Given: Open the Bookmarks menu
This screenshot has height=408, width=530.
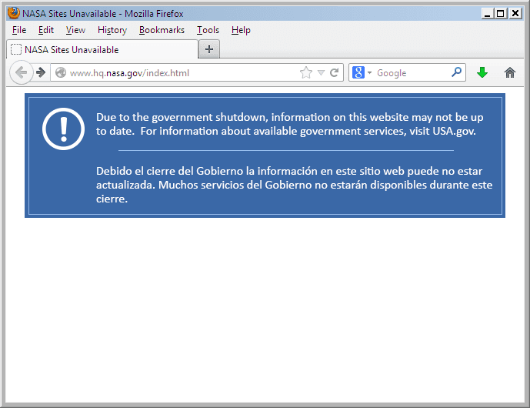Looking at the screenshot, I should pos(162,30).
